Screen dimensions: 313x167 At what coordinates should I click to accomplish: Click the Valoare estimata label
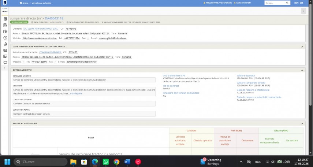[x=246, y=75]
